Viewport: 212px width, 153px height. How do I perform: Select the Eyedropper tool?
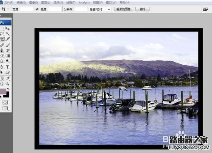[8, 78]
